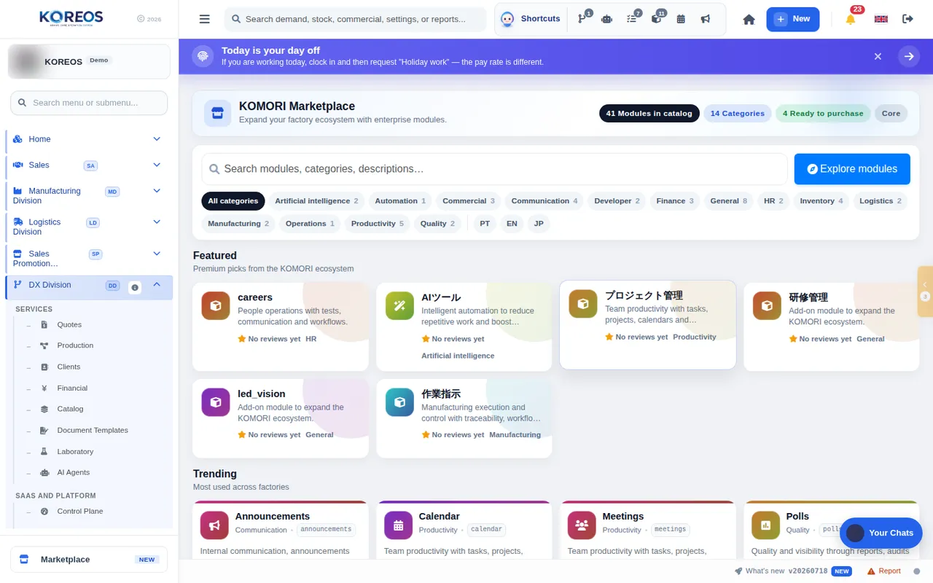
Task: Expand the Sales Promotion section
Action: coord(90,259)
